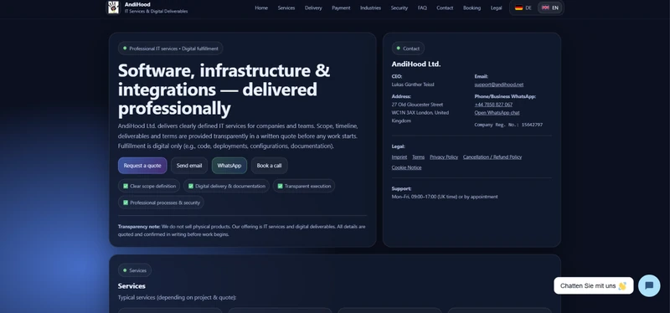
Task: Click 'Digital delivery & documentation' badge
Action: point(226,186)
